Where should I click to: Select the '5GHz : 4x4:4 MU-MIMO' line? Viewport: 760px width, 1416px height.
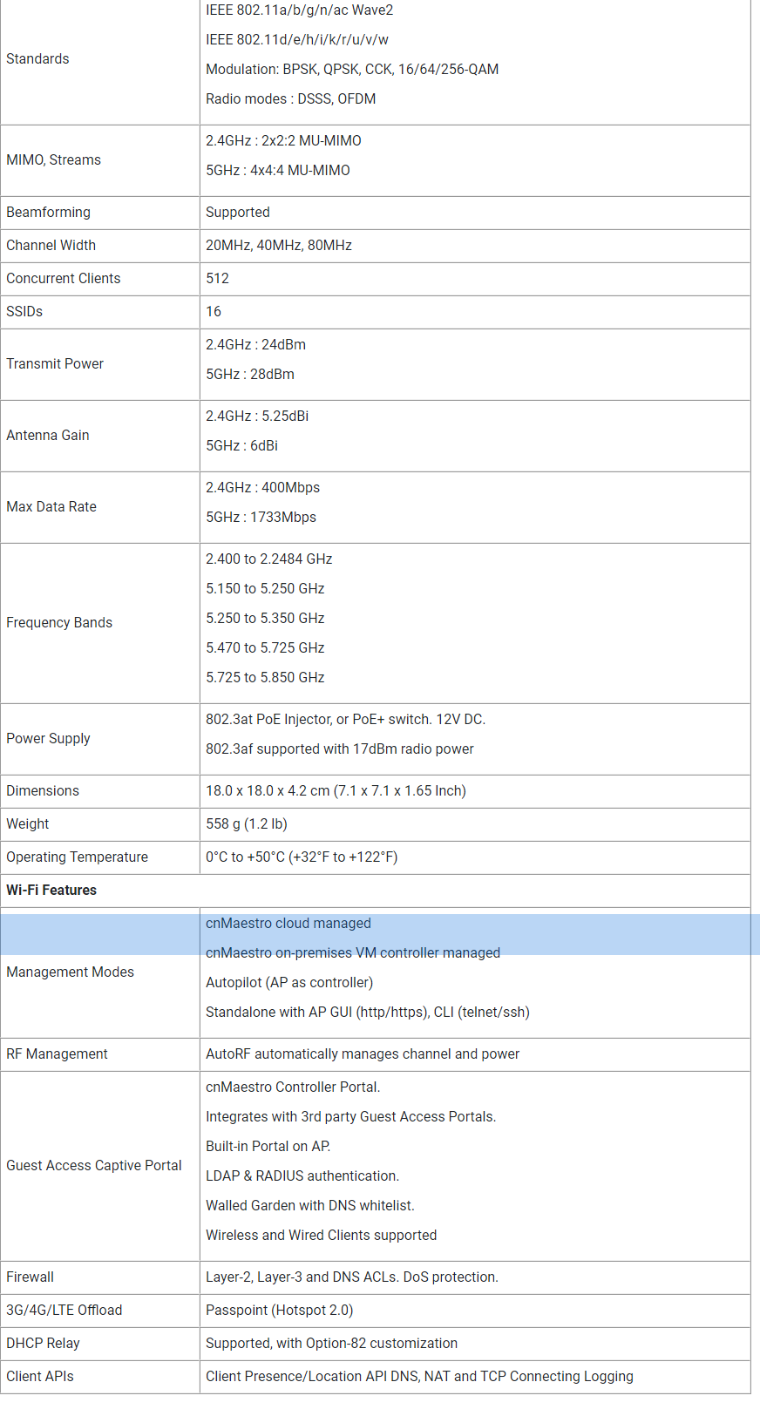pyautogui.click(x=277, y=171)
